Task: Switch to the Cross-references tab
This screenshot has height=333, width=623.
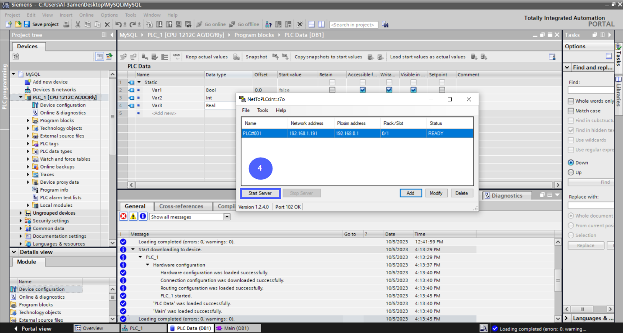Action: (183, 206)
